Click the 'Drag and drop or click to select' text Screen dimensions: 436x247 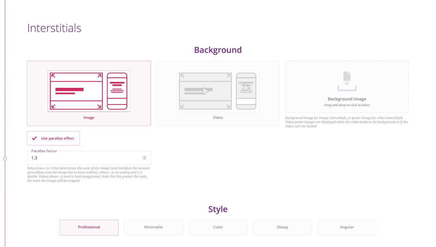347,105
